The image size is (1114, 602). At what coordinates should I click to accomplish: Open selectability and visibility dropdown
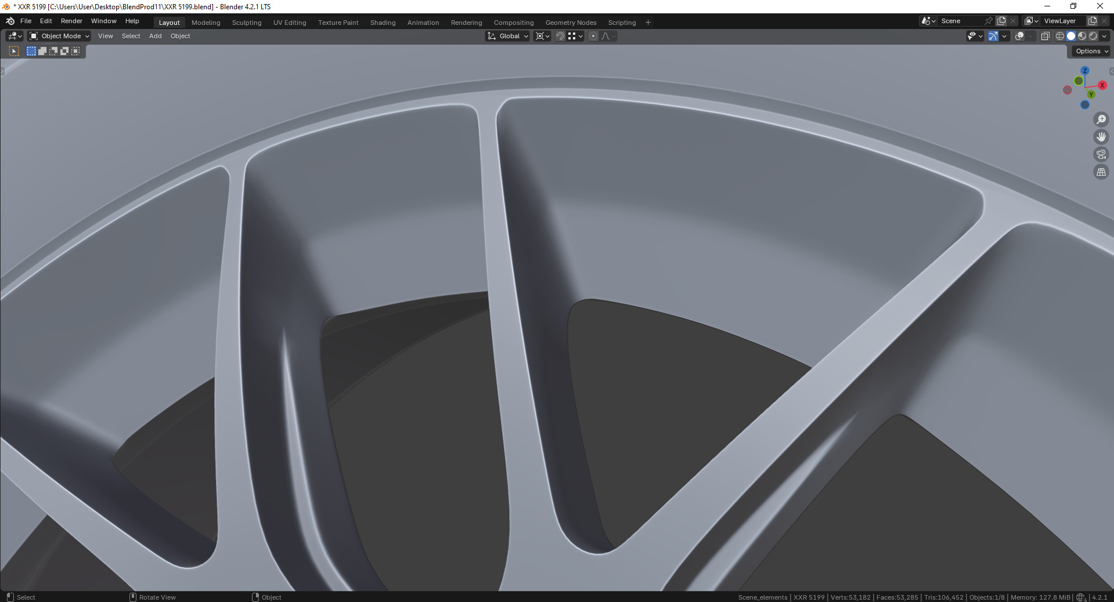(x=975, y=36)
